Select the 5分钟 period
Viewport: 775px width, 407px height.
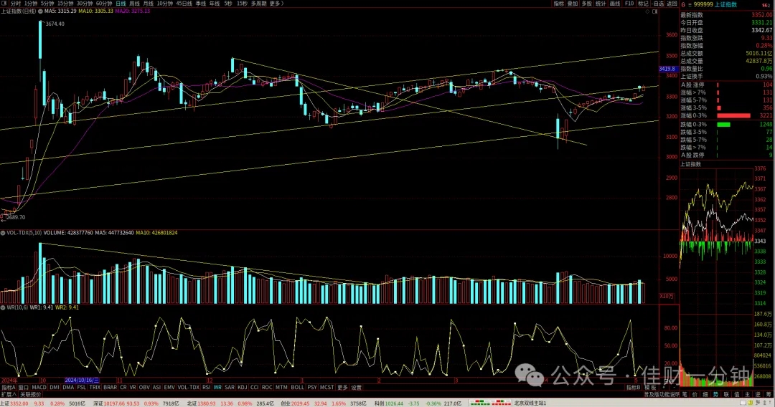pyautogui.click(x=47, y=4)
